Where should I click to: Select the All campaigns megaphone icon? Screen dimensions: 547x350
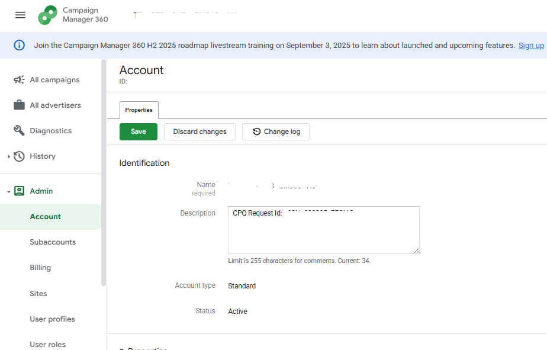pyautogui.click(x=18, y=79)
